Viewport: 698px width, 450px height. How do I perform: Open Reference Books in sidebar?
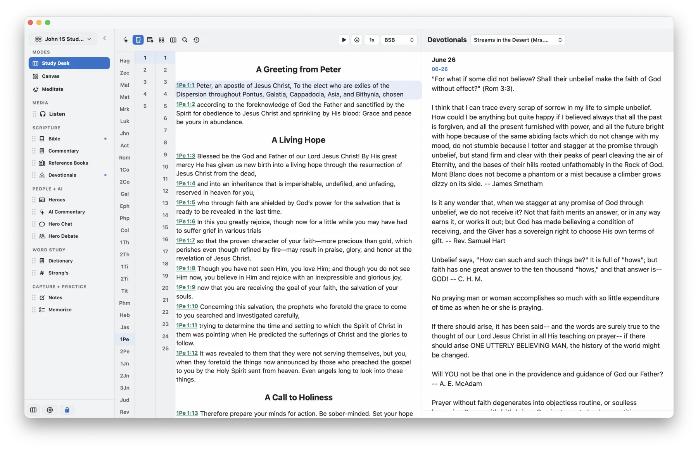[x=69, y=163]
